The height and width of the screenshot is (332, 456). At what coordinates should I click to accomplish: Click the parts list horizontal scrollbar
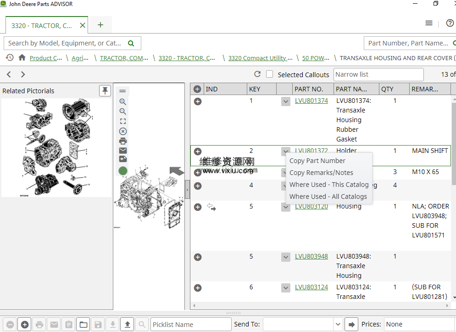321,305
